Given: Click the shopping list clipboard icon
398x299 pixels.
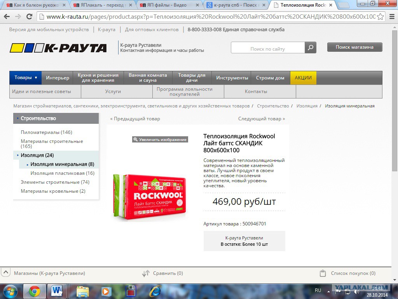Looking at the screenshot, I should point(323,273).
